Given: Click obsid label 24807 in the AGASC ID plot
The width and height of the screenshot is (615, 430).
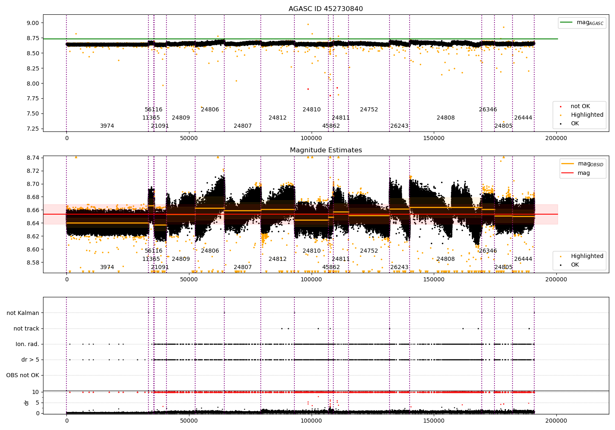Looking at the screenshot, I should click(x=243, y=126).
